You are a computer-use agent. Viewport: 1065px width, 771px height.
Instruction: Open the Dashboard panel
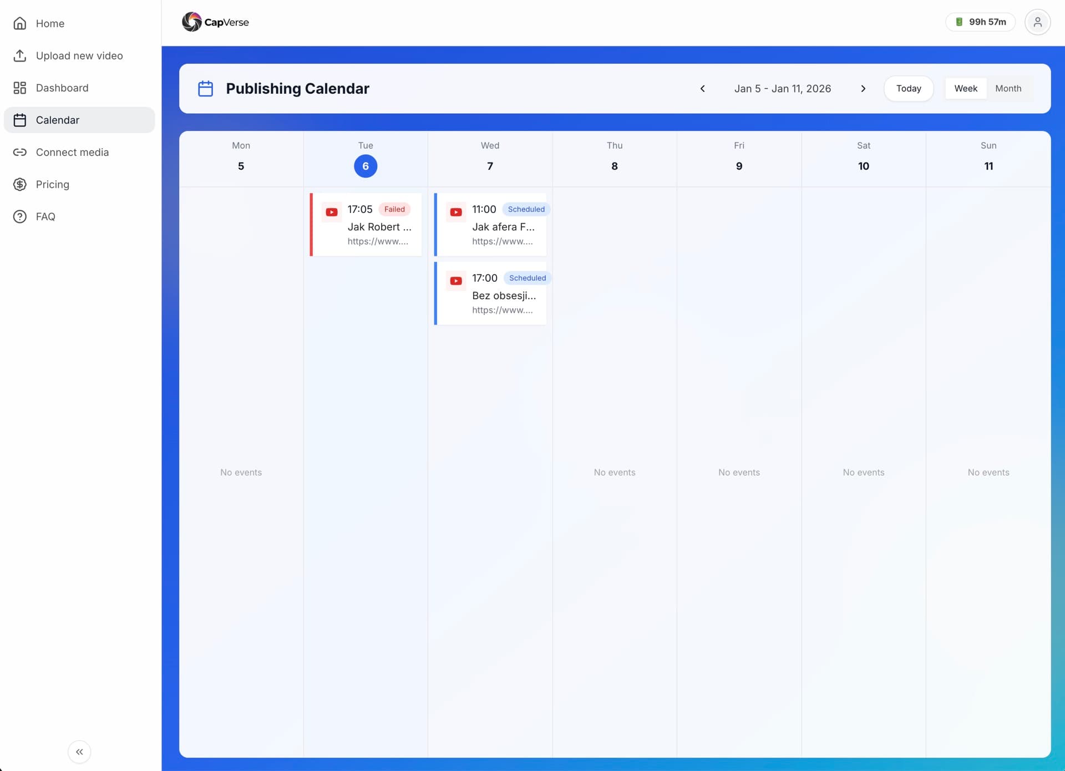coord(62,88)
